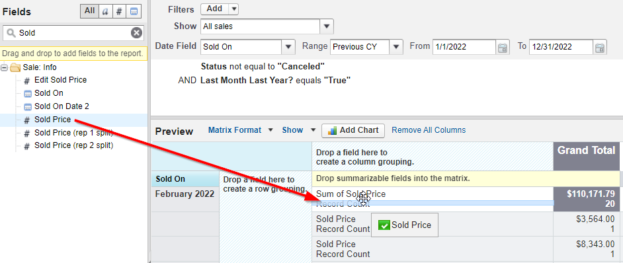Screen dimensions: 623x263
Task: Open the Add filter dropdown arrow
Action: [233, 9]
